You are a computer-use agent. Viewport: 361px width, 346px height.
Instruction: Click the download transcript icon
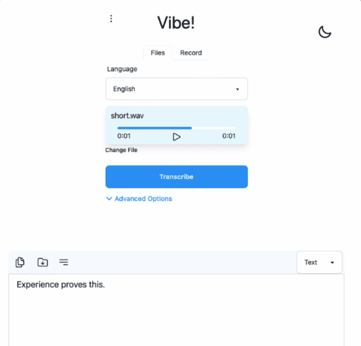pyautogui.click(x=42, y=262)
